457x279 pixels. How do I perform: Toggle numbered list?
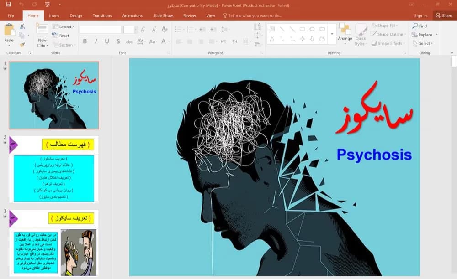(191, 29)
